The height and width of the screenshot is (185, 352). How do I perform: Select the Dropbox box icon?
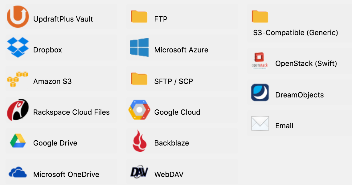pyautogui.click(x=18, y=47)
